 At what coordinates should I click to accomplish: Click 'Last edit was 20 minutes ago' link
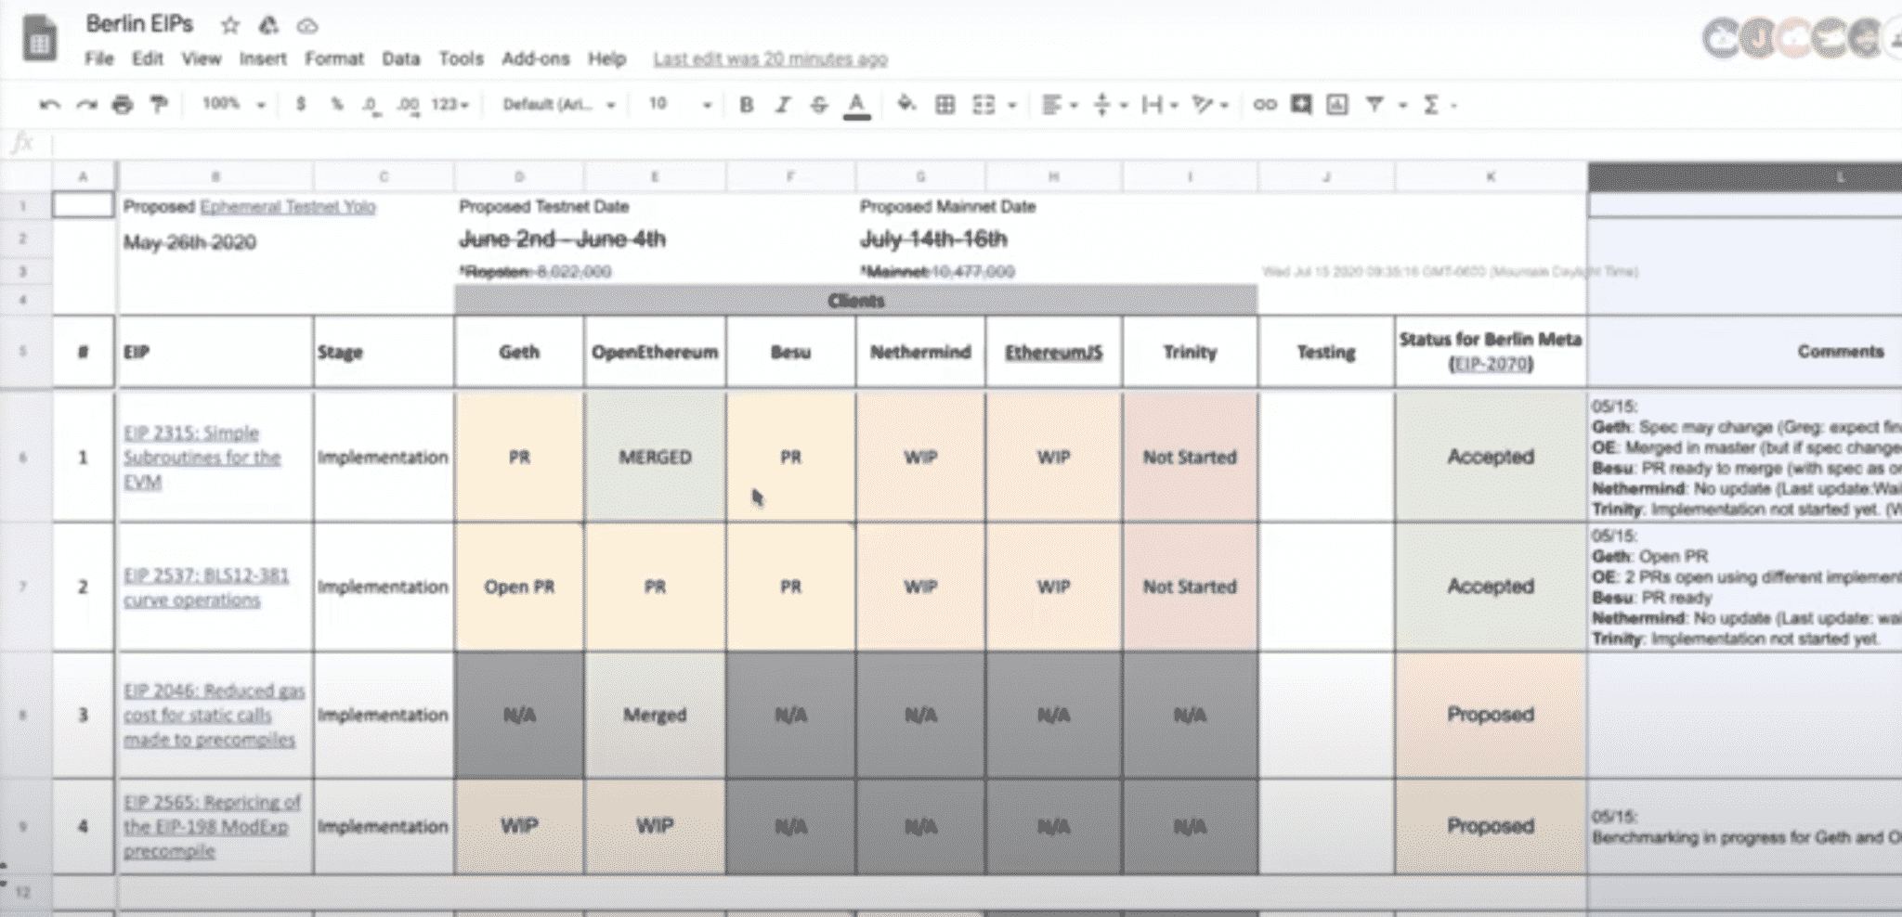pyautogui.click(x=770, y=59)
